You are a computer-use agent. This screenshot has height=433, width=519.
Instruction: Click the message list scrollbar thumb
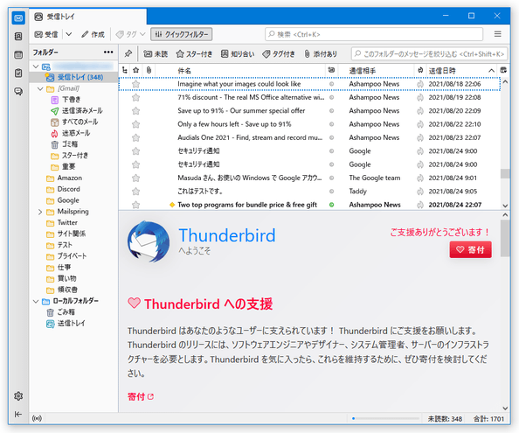pyautogui.click(x=505, y=173)
